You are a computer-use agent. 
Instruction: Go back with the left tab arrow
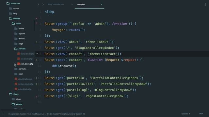39,5
